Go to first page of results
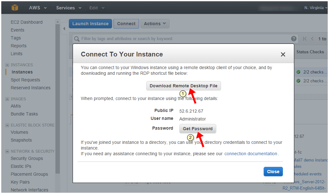Image resolution: width=329 pixels, height=194 pixels. pos(305,38)
